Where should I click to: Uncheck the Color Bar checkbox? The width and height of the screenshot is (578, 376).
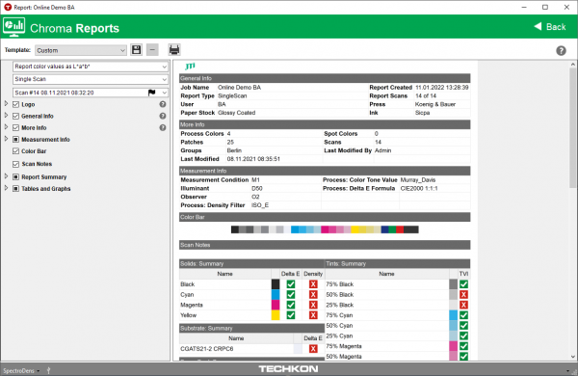click(15, 151)
